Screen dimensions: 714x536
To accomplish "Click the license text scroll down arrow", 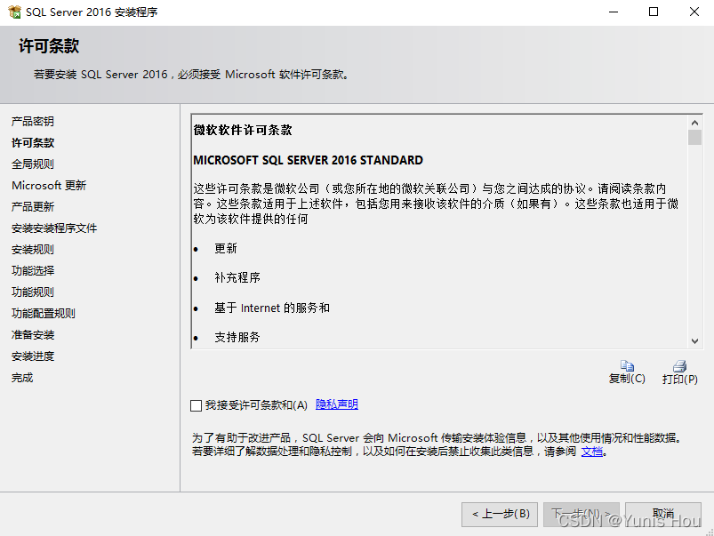I will tap(694, 341).
